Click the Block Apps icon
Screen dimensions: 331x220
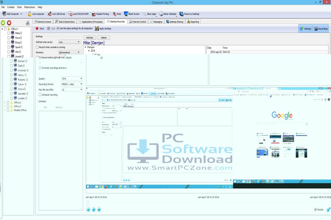(x=145, y=14)
